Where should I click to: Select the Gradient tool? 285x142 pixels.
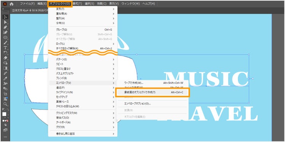pyautogui.click(x=5, y=68)
